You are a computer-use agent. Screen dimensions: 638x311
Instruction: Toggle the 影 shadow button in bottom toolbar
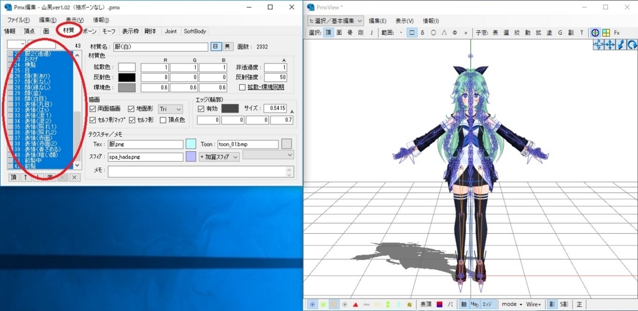[551, 304]
